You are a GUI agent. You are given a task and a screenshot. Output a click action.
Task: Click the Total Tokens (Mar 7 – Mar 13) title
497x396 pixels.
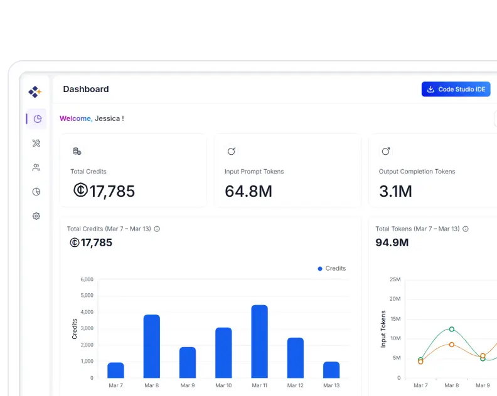(417, 229)
